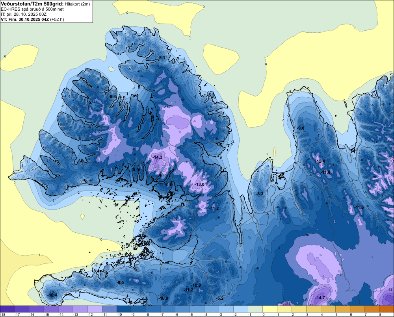Viewport: 394px width, 317px height.
Task: Select the 'EC-HRES spá brúuð á 500m net' line
Action: (x=32, y=9)
